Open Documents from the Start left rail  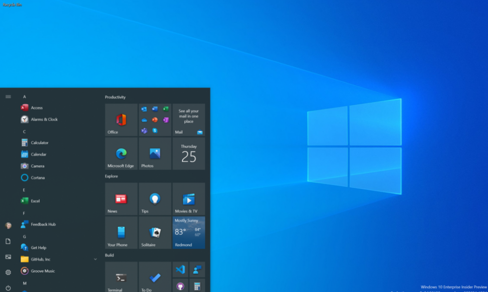[x=8, y=241]
